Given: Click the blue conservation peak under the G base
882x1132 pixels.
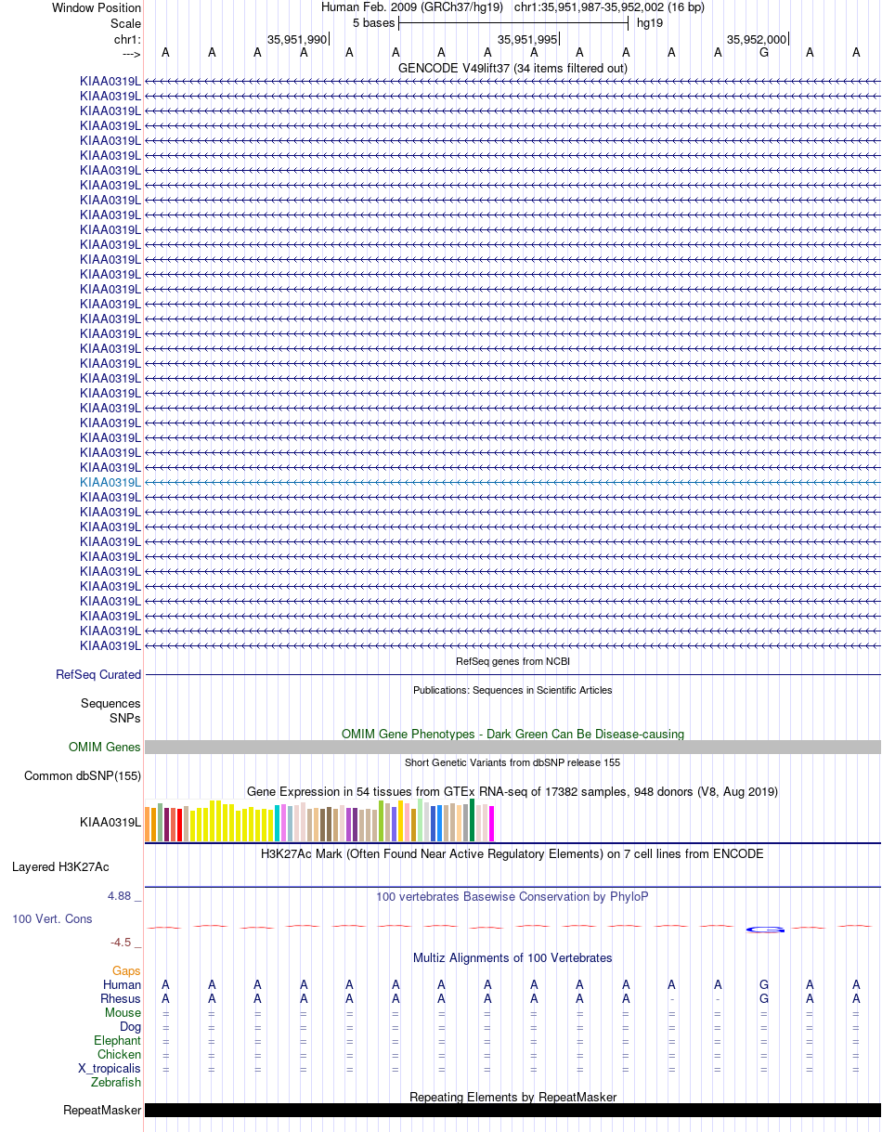Looking at the screenshot, I should coord(766,930).
